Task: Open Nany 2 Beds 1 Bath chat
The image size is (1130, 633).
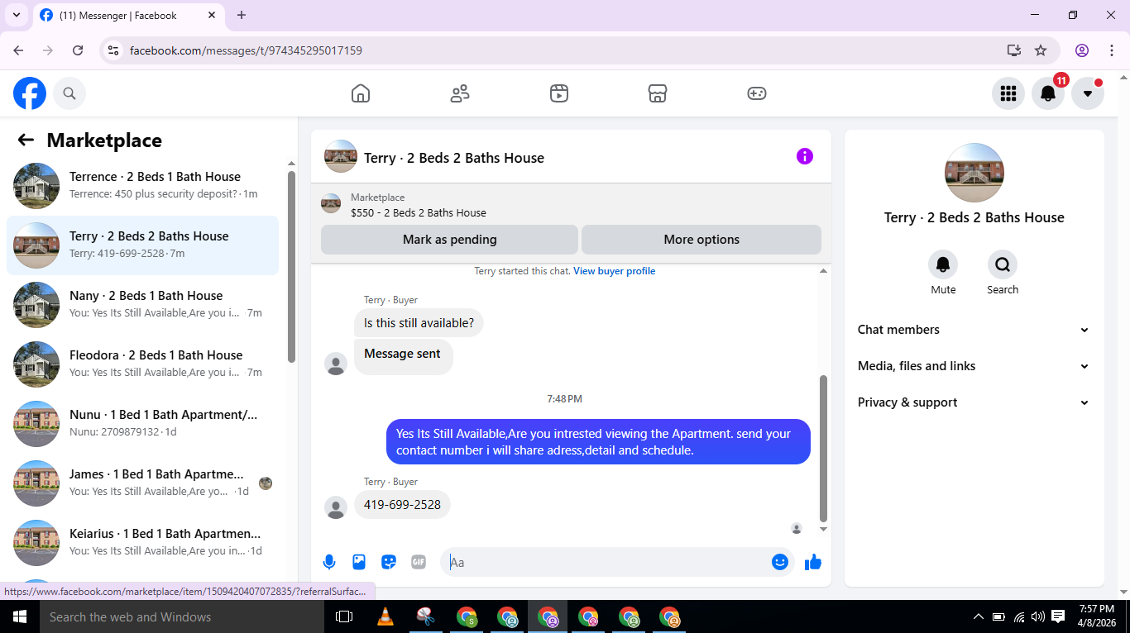Action: point(142,304)
